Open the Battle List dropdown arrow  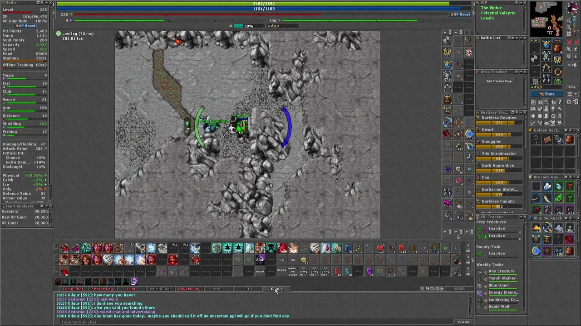[517, 38]
